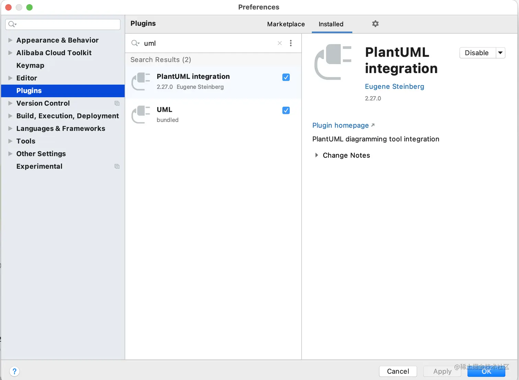
Task: Expand Alibaba Cloud Toolkit settings section
Action: click(10, 53)
